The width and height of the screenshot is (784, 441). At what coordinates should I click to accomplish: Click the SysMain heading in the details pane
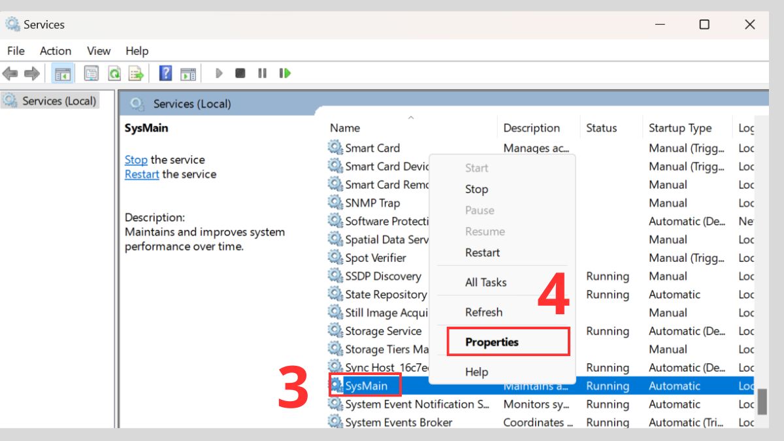[x=146, y=128]
